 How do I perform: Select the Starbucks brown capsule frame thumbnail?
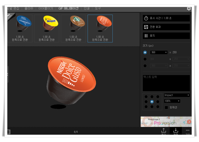(73, 28)
